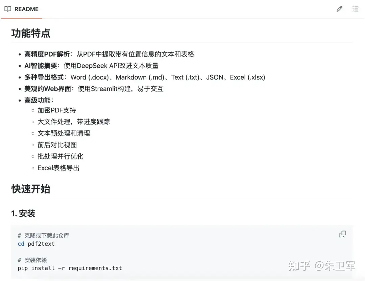Select the README tab
The height and width of the screenshot is (281, 365).
pyautogui.click(x=22, y=9)
